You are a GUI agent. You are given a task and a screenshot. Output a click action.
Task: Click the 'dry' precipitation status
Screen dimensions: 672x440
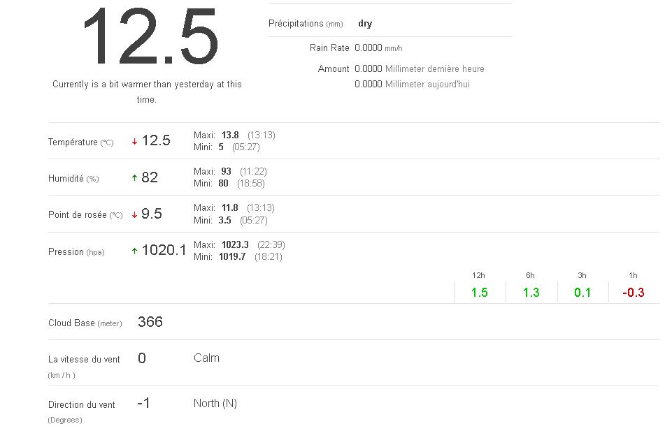pos(365,24)
